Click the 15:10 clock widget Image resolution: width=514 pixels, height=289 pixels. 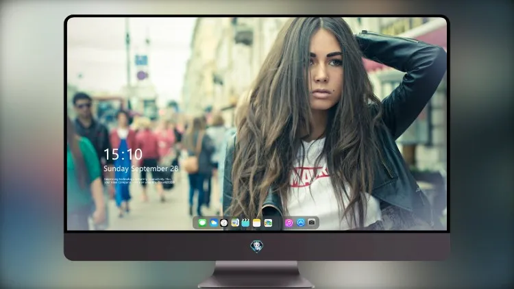[x=123, y=154]
